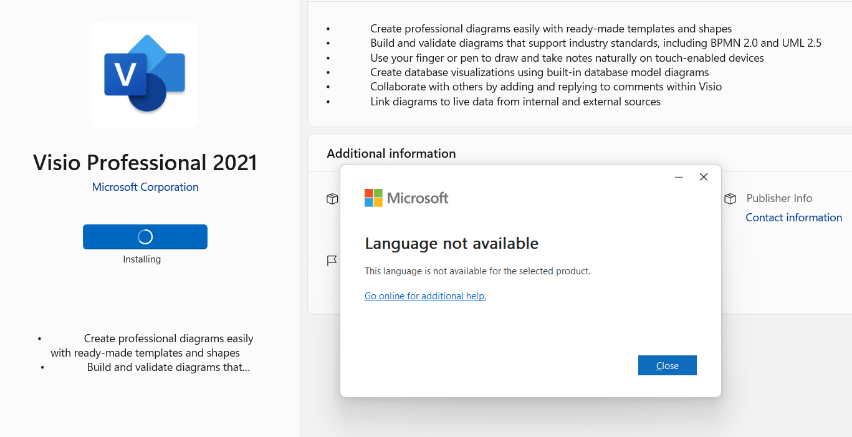Click the Microsoft logo in the dialog
The image size is (852, 437).
[x=406, y=198]
